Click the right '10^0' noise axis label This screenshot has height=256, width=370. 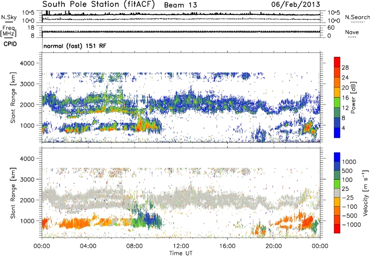click(x=333, y=21)
